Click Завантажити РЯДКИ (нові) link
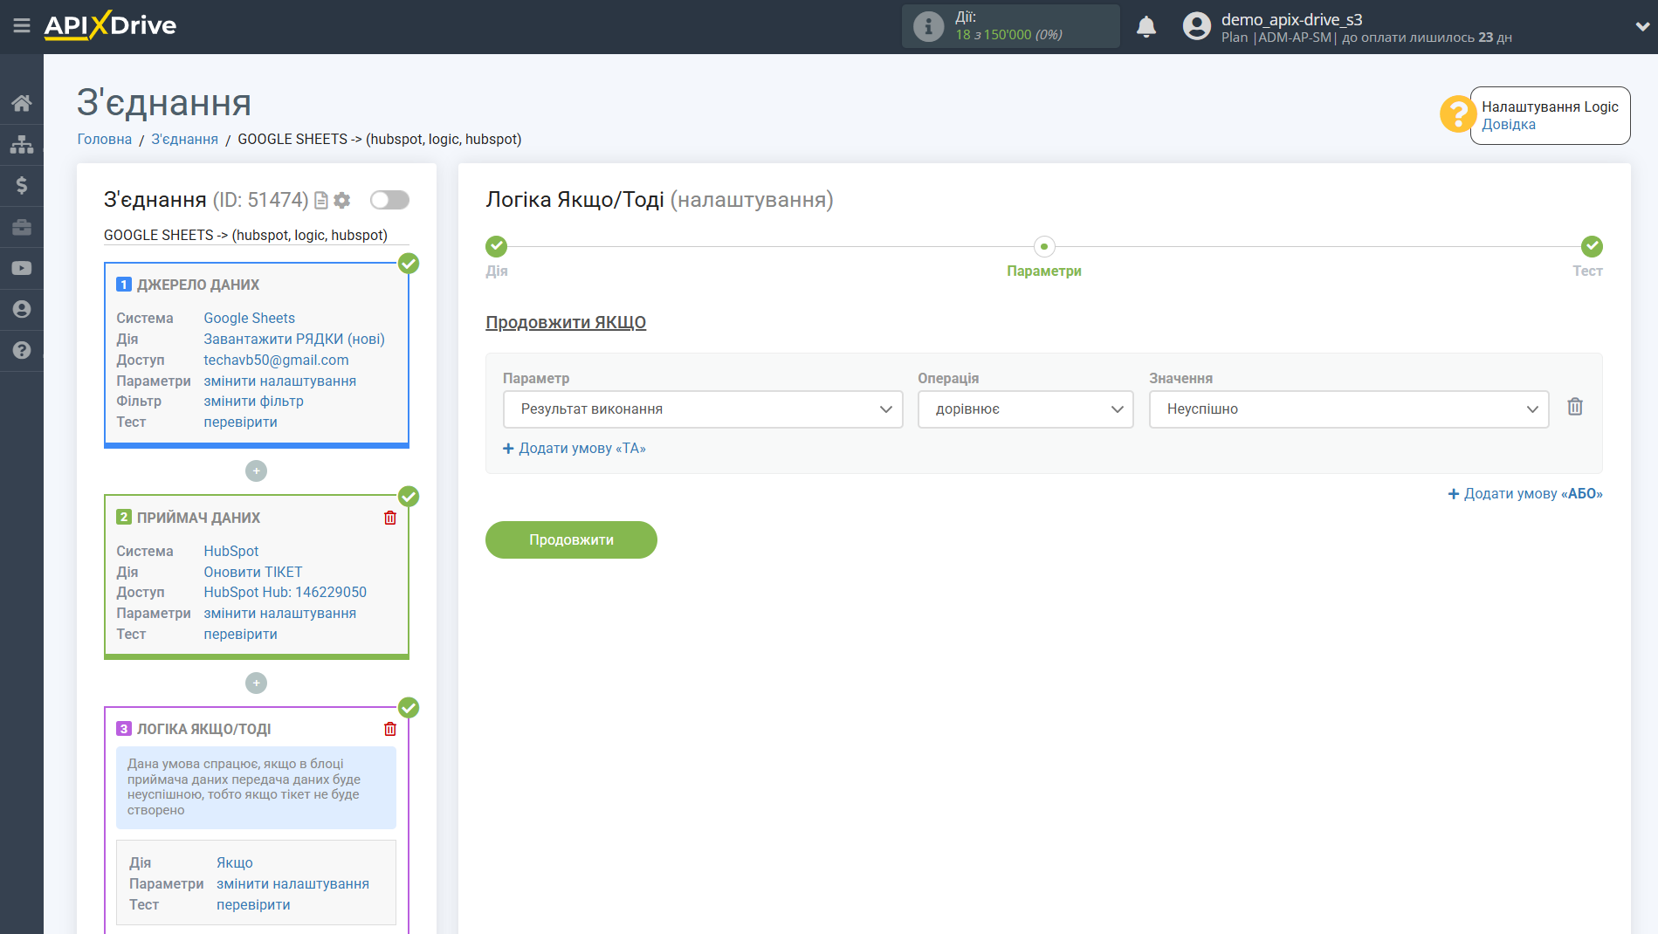1658x934 pixels. tap(294, 340)
